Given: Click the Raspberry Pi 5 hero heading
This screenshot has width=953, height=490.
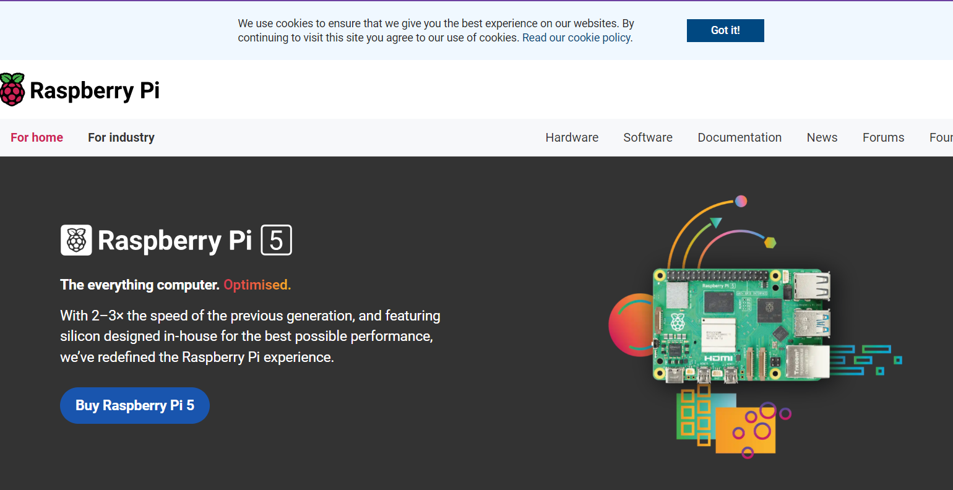Looking at the screenshot, I should 176,240.
